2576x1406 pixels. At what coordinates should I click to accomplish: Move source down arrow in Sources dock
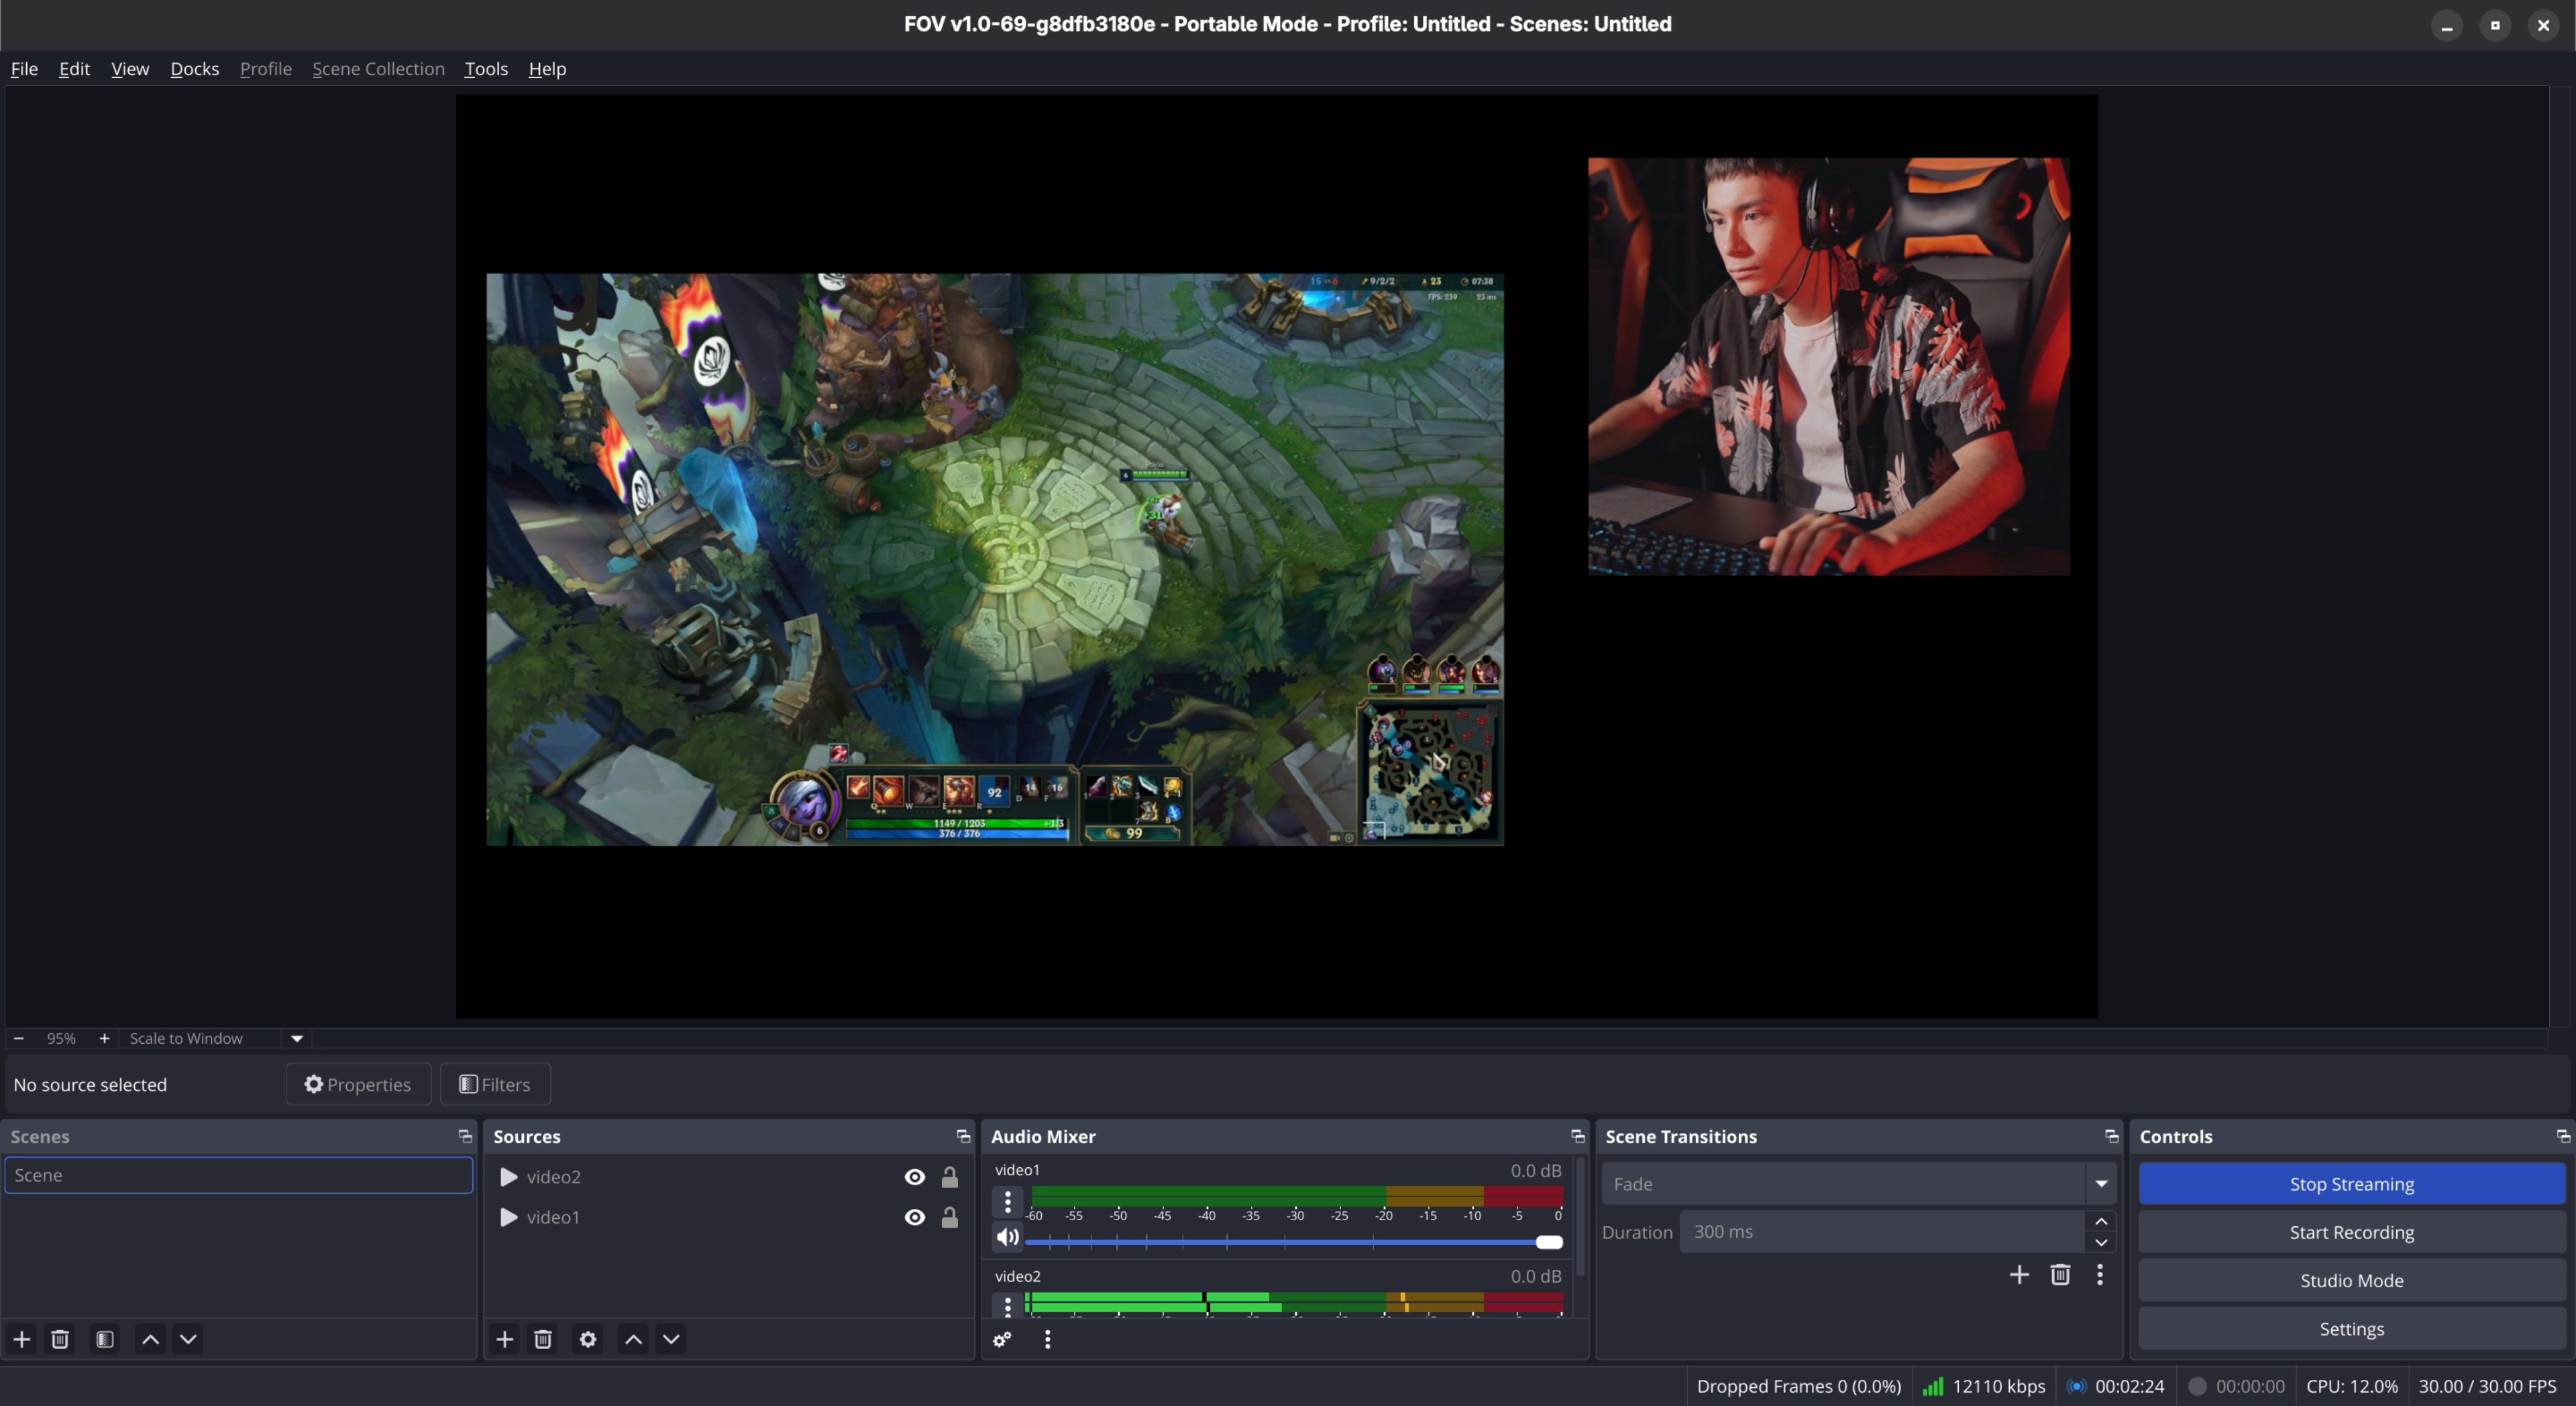coord(671,1339)
